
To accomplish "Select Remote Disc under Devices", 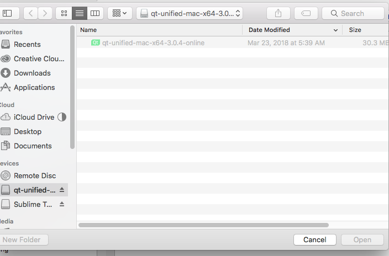I will [34, 175].
